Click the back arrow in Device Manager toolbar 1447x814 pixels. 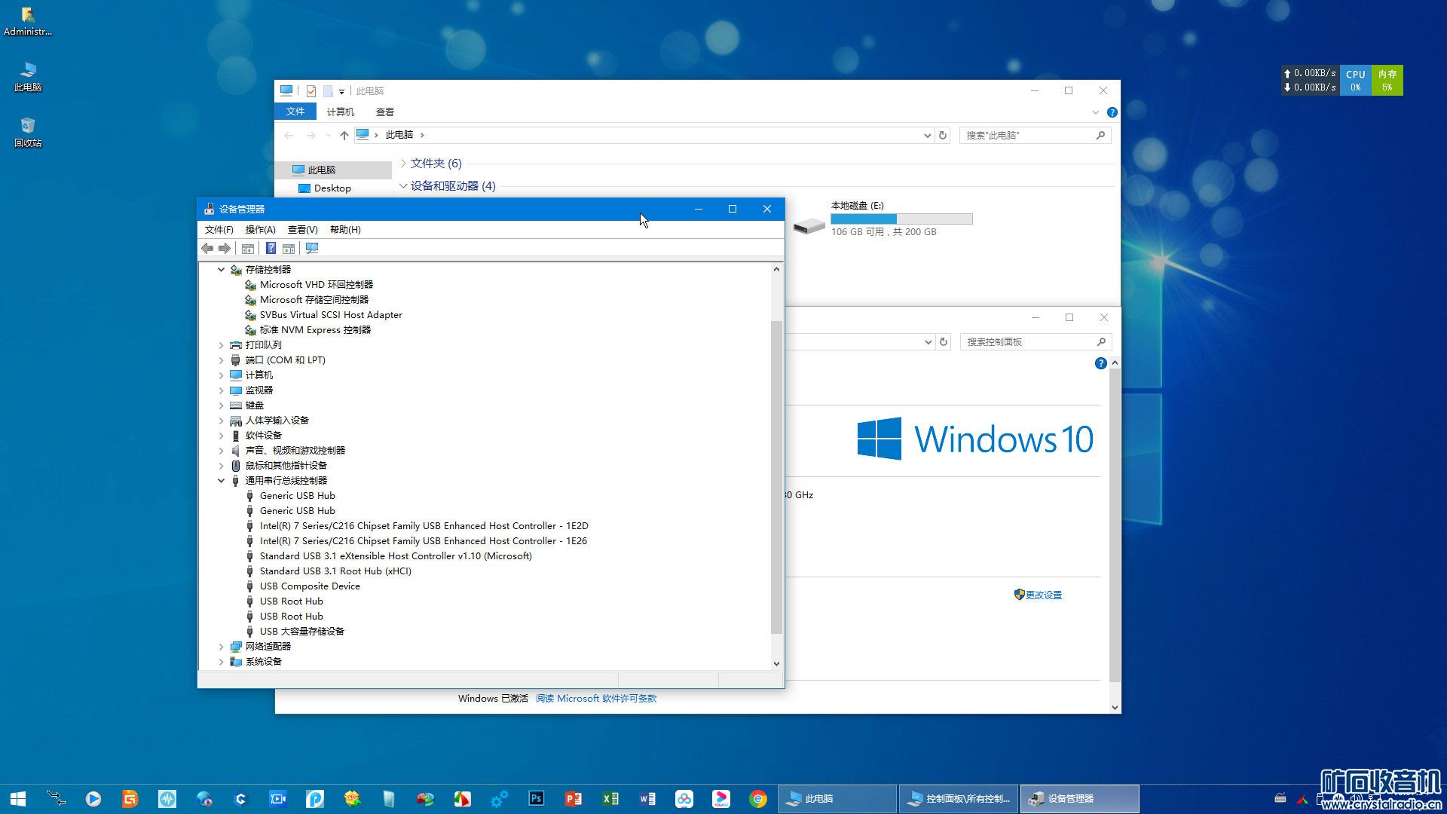(207, 249)
